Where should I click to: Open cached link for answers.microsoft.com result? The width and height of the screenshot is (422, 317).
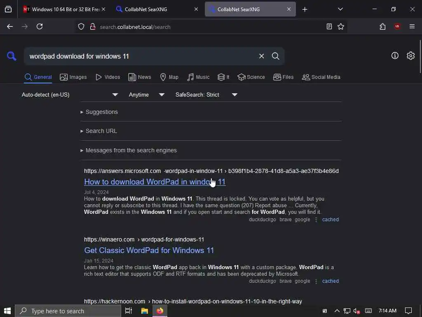coord(331,220)
